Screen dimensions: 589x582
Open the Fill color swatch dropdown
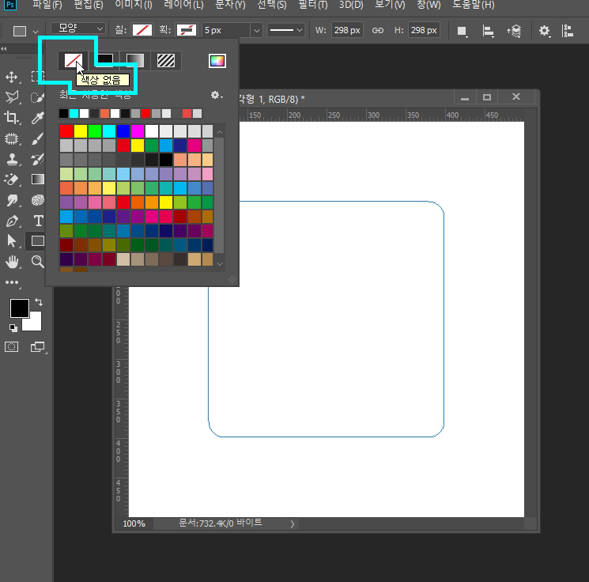click(x=142, y=30)
